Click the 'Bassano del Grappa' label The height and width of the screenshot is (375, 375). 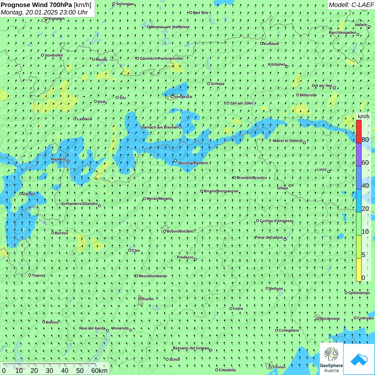point(191,348)
